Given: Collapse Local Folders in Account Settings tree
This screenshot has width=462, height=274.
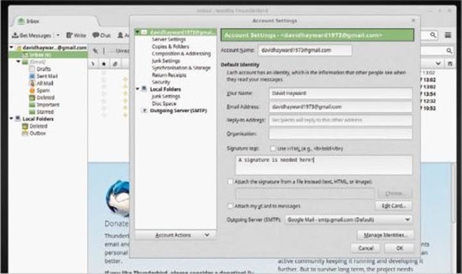Looking at the screenshot, I should (x=137, y=89).
